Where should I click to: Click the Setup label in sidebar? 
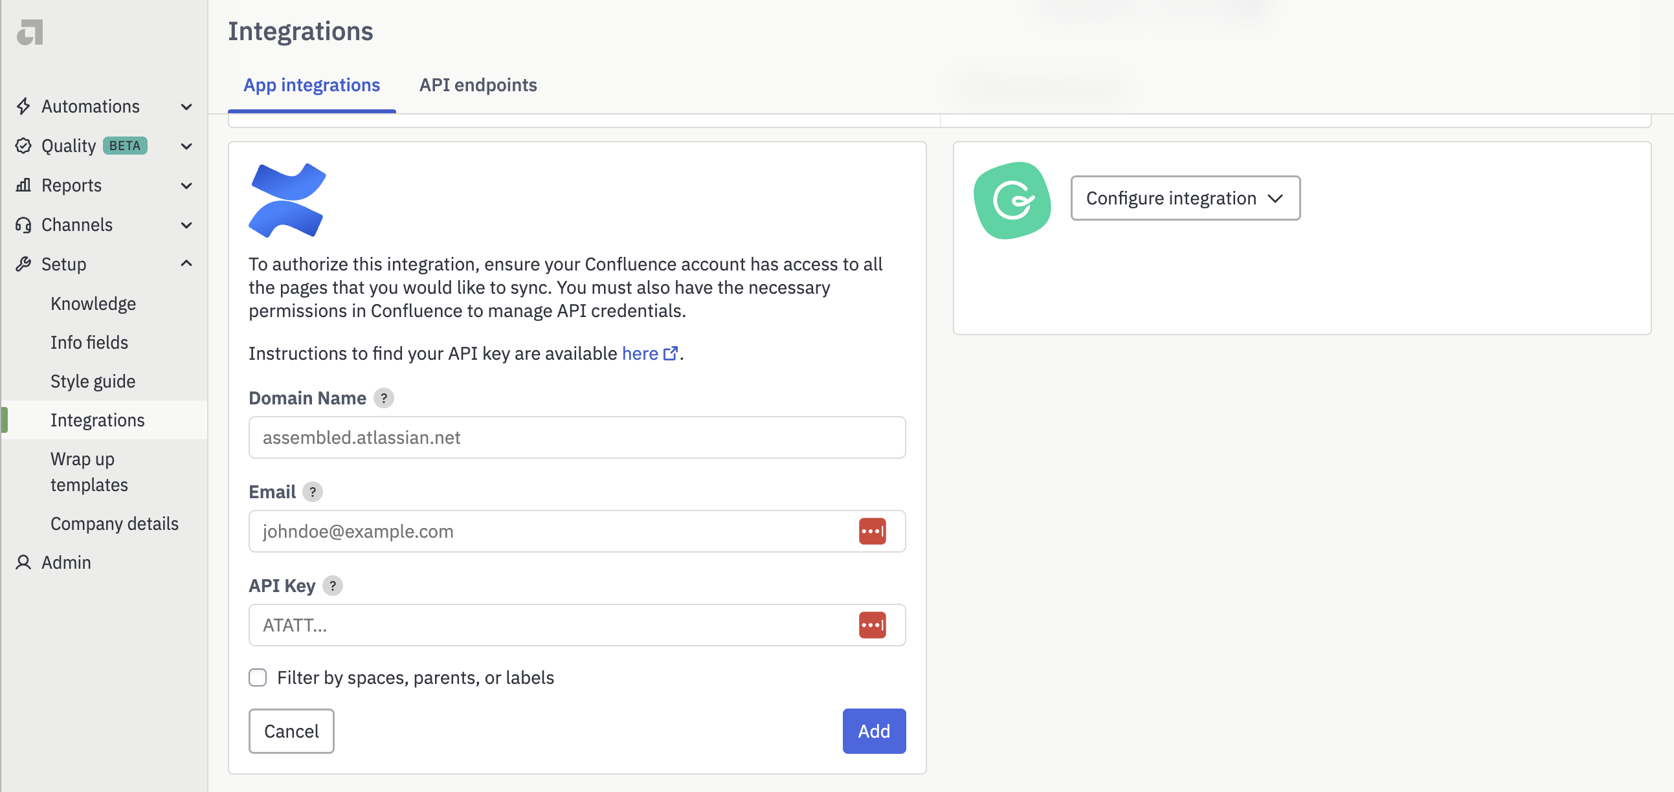[x=63, y=264]
